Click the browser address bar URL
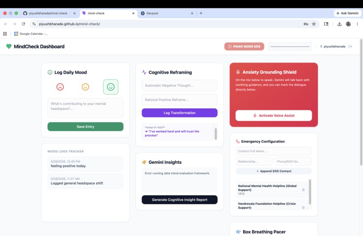This screenshot has width=363, height=236. [x=69, y=24]
